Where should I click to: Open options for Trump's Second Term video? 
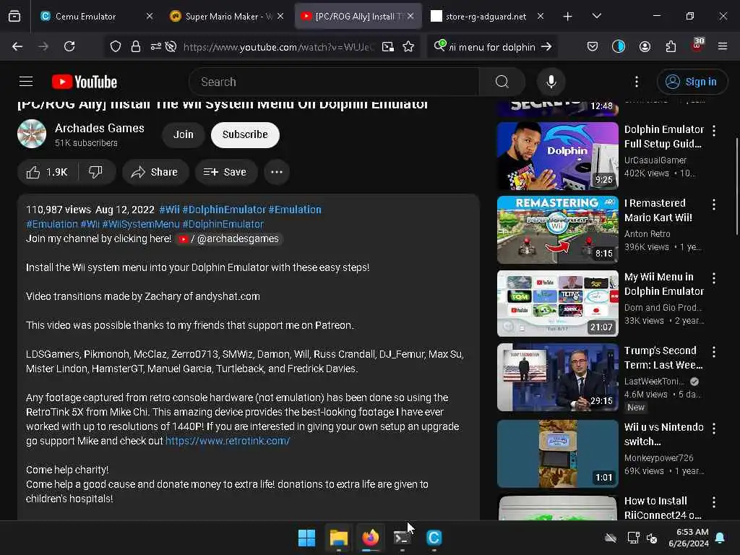pyautogui.click(x=714, y=352)
